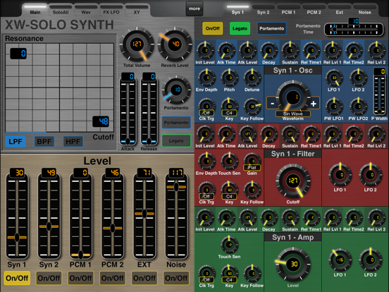
Task: Click the Amp LFO 2 knob
Action: (371, 260)
